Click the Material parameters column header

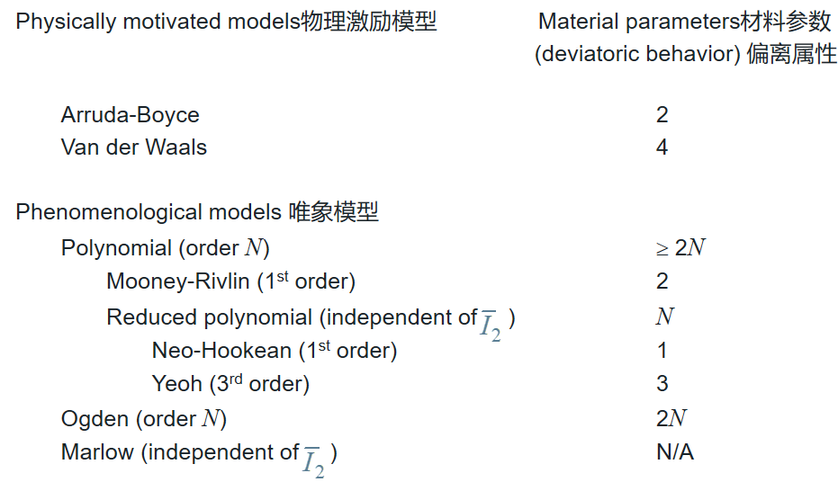click(x=685, y=22)
